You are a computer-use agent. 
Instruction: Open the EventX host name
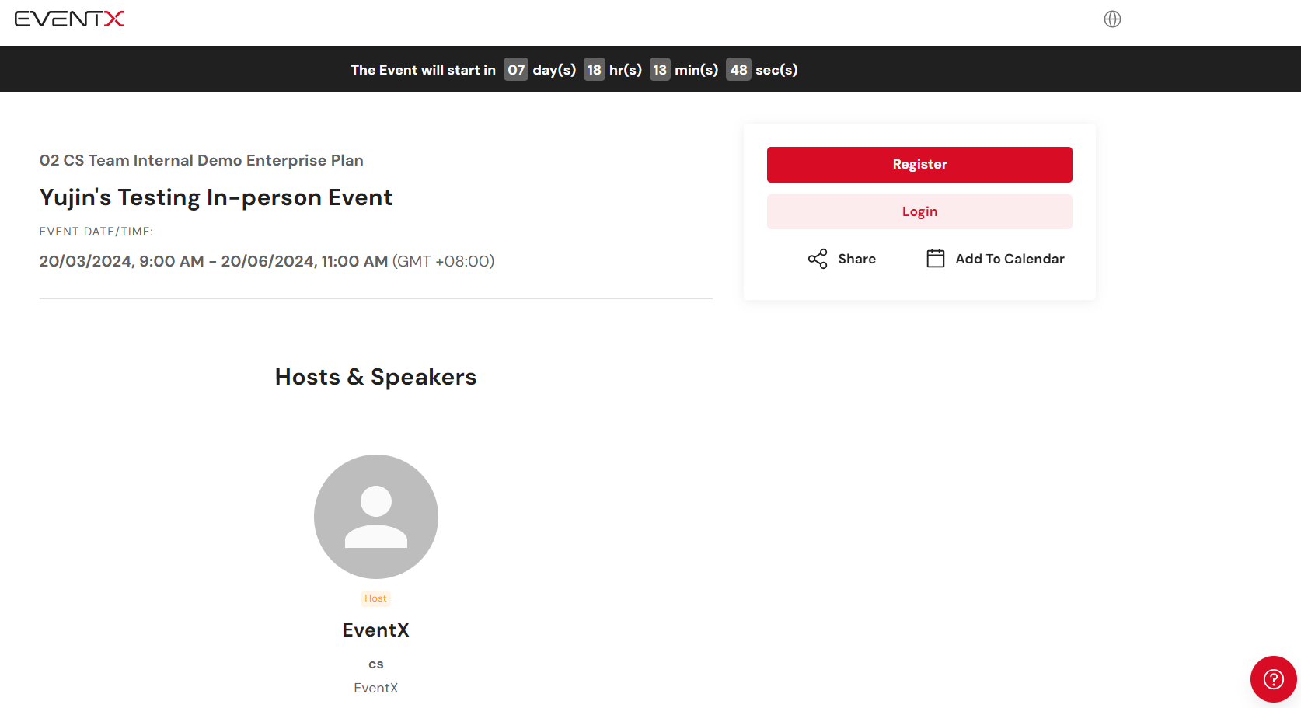(376, 630)
